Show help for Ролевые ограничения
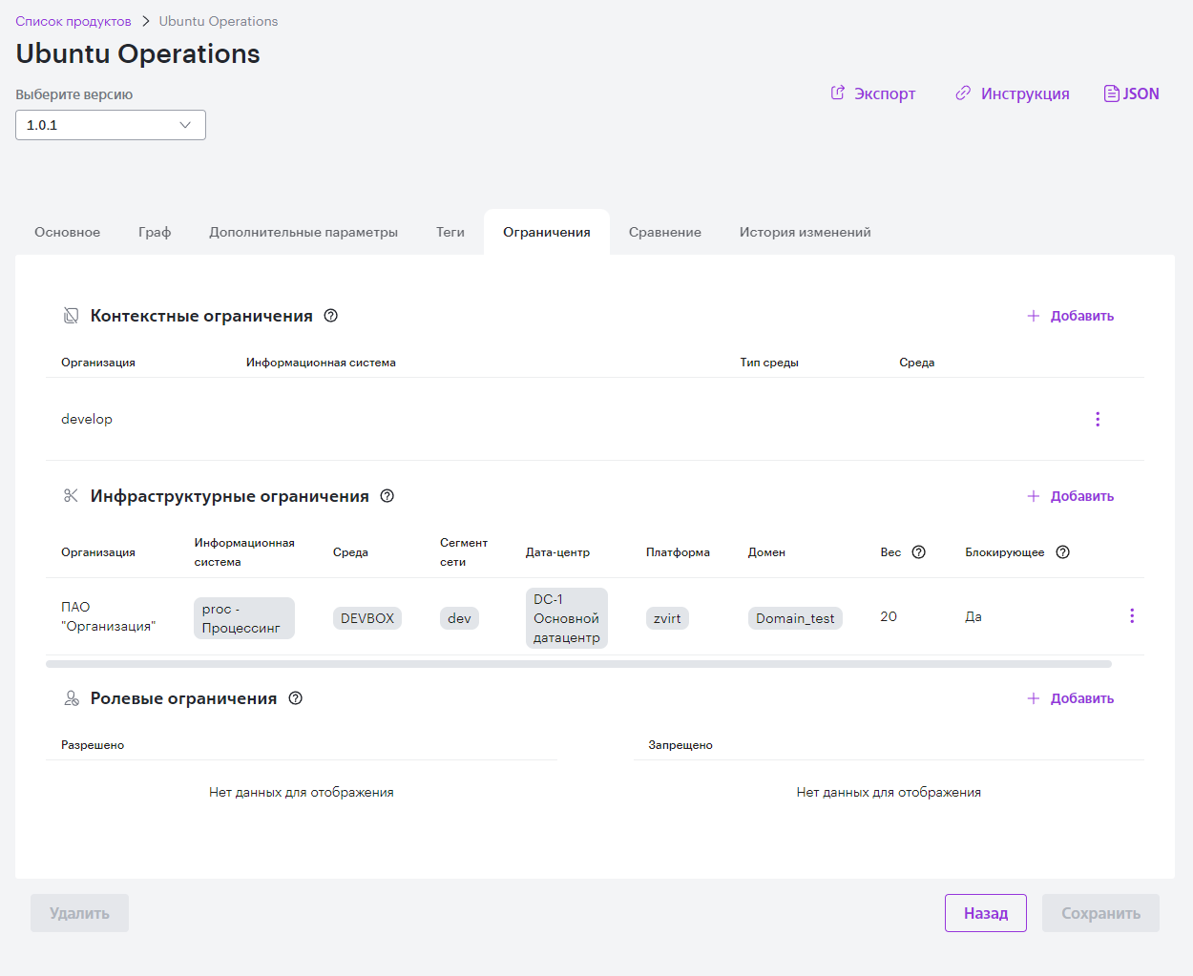The width and height of the screenshot is (1193, 976). 296,698
